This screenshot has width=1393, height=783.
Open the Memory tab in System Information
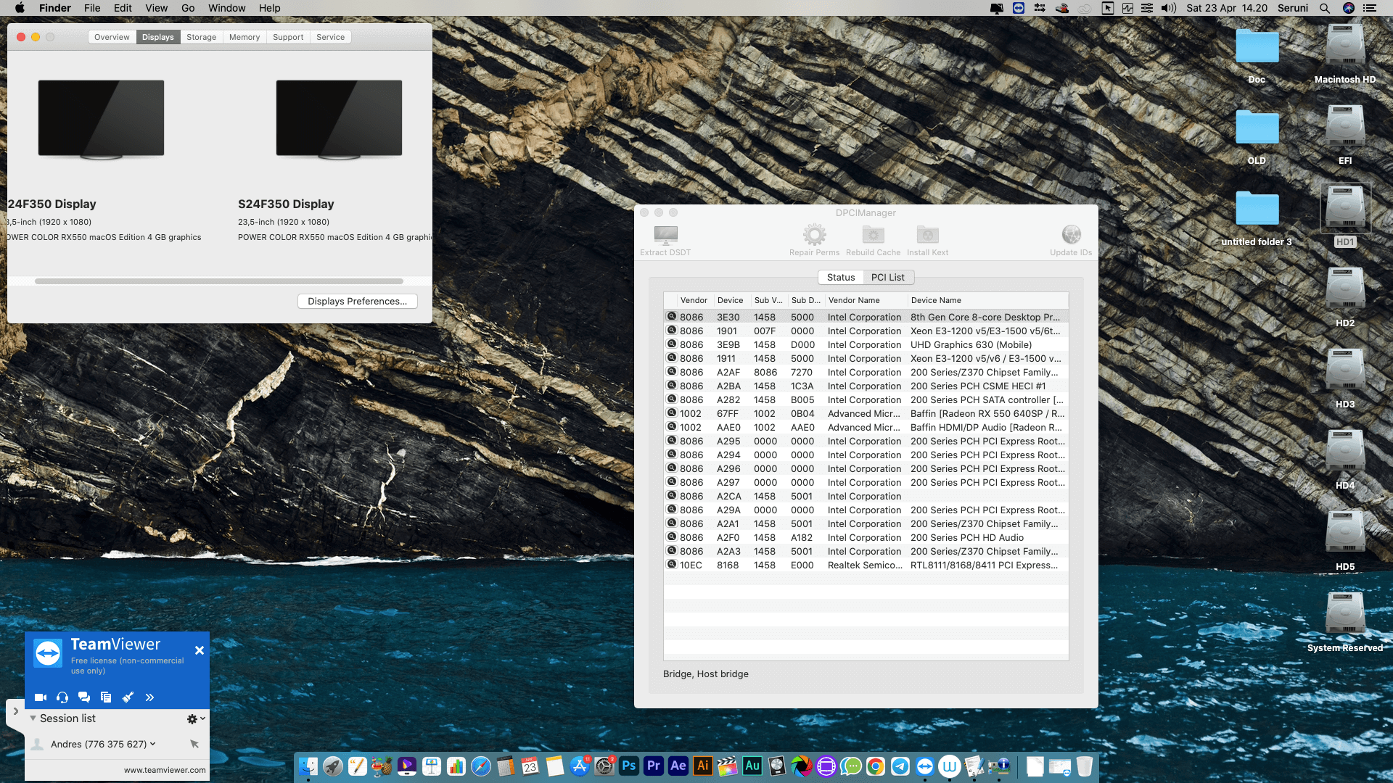(245, 36)
